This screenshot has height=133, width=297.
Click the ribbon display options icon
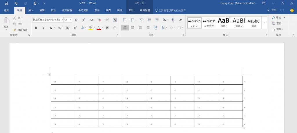264,3
